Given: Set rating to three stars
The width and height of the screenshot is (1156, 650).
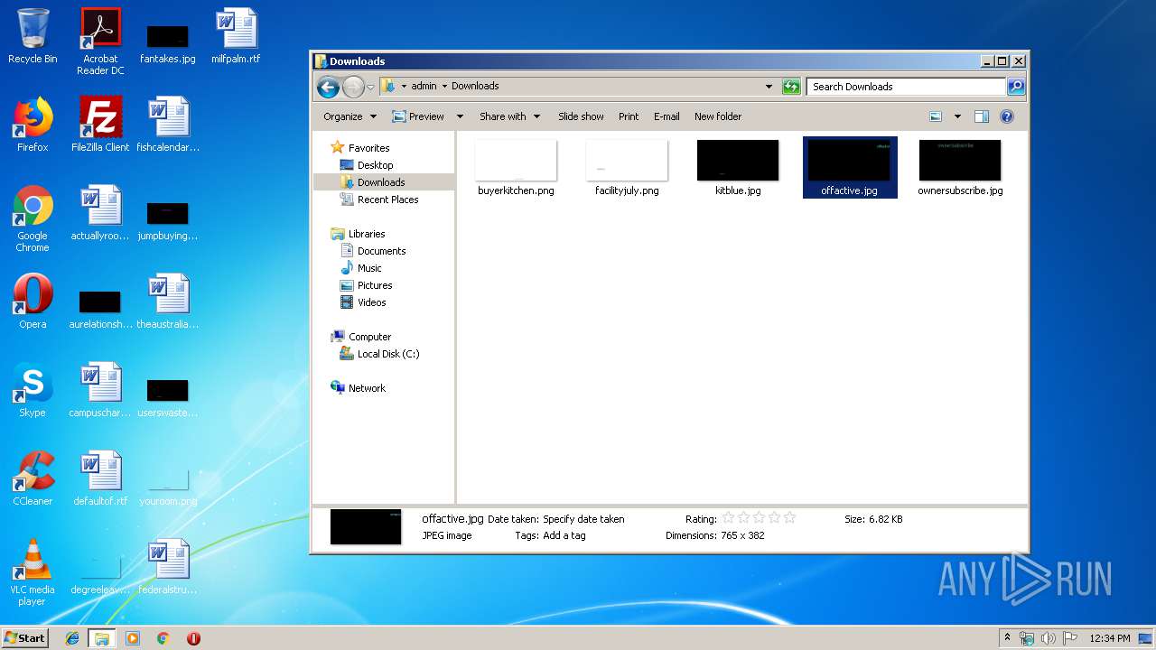Looking at the screenshot, I should pyautogui.click(x=759, y=518).
